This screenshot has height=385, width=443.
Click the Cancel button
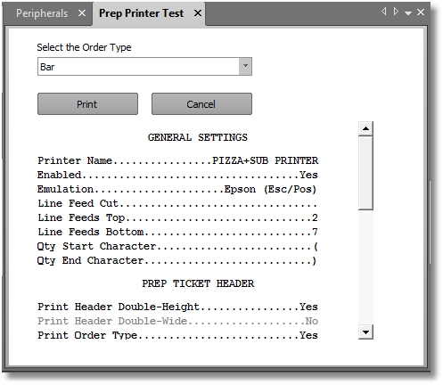point(201,104)
